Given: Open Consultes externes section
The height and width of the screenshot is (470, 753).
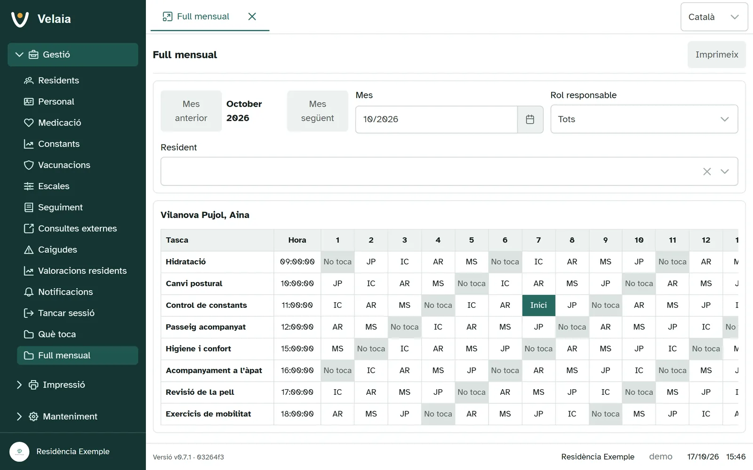Looking at the screenshot, I should [78, 228].
